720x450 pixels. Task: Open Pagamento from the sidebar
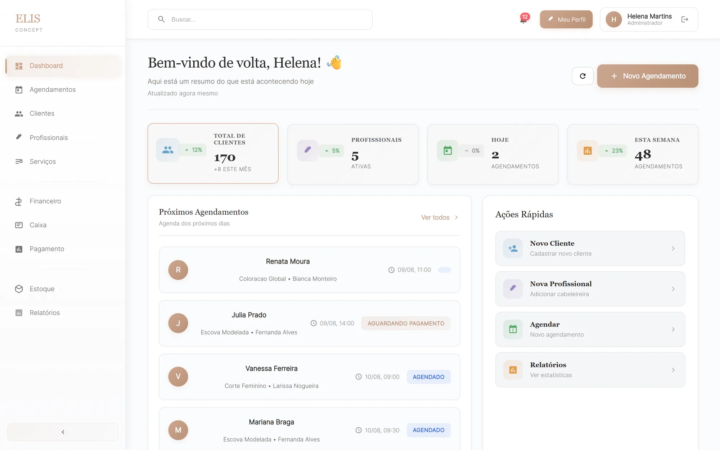63,249
